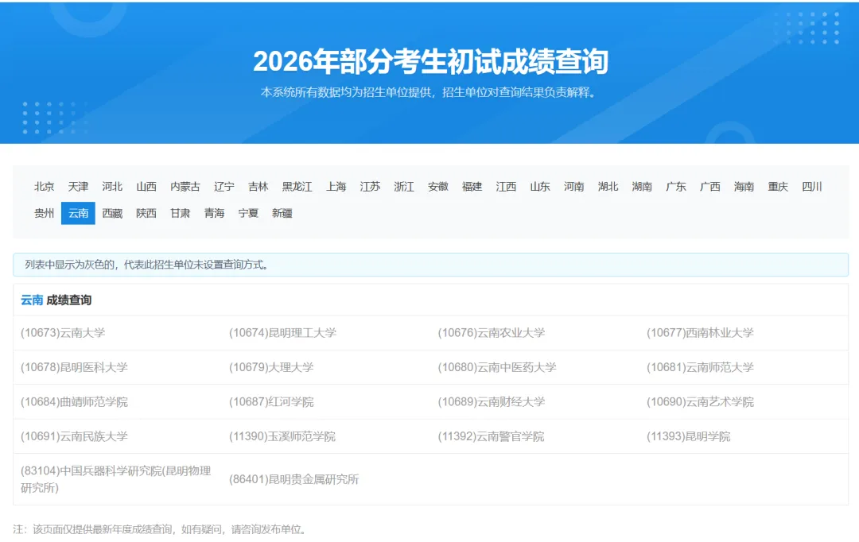Select the 黑龙江 province tab
Viewport: 859px width, 542px height.
[x=297, y=187]
